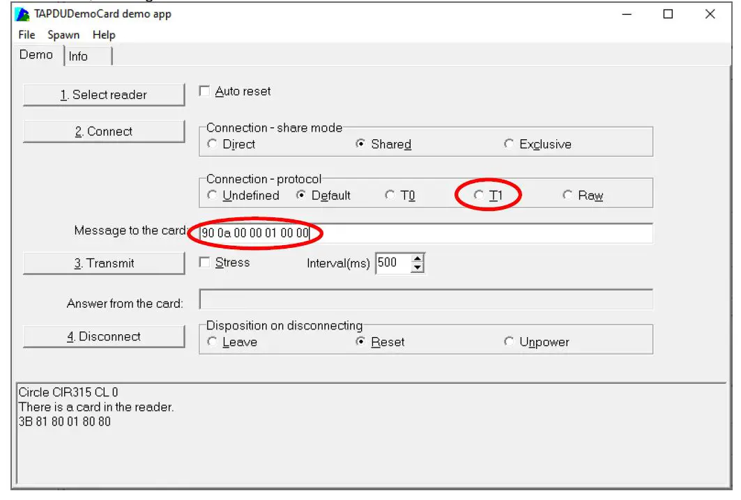Viewport: 741px width, 500px height.
Task: Enable the Auto reset checkbox
Action: 205,91
